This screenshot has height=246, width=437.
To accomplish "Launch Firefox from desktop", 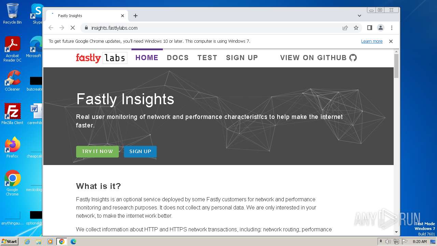I will pyautogui.click(x=12, y=147).
